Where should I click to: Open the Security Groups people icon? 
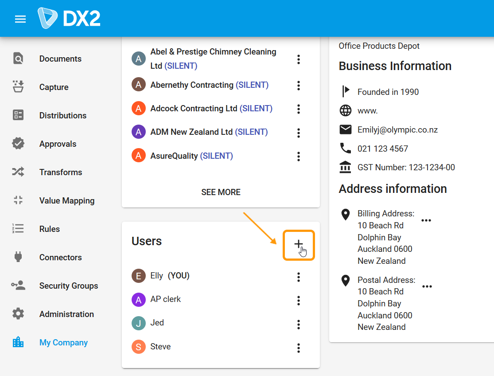tap(18, 285)
